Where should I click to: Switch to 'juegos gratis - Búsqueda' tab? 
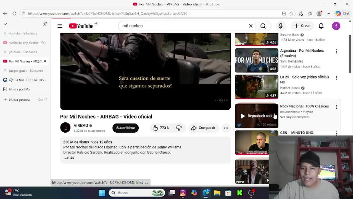click(x=25, y=71)
